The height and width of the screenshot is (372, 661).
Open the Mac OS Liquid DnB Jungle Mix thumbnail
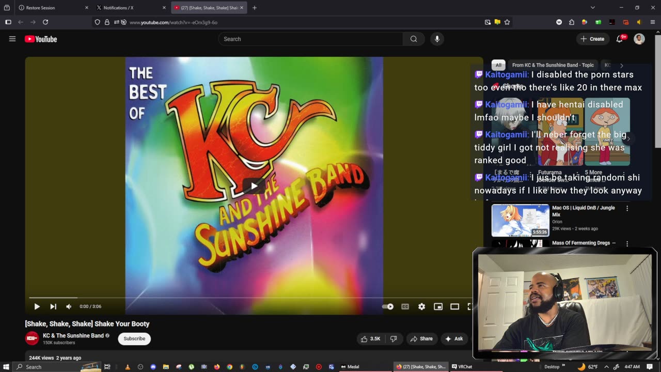click(x=521, y=221)
